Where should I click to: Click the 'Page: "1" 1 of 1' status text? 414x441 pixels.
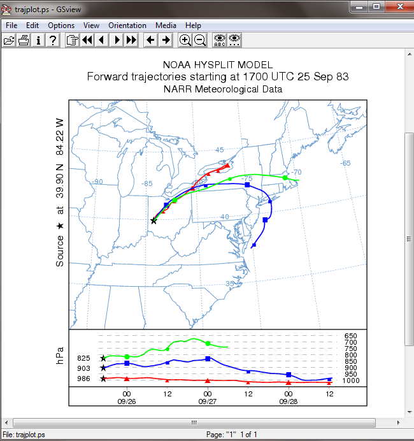232,435
